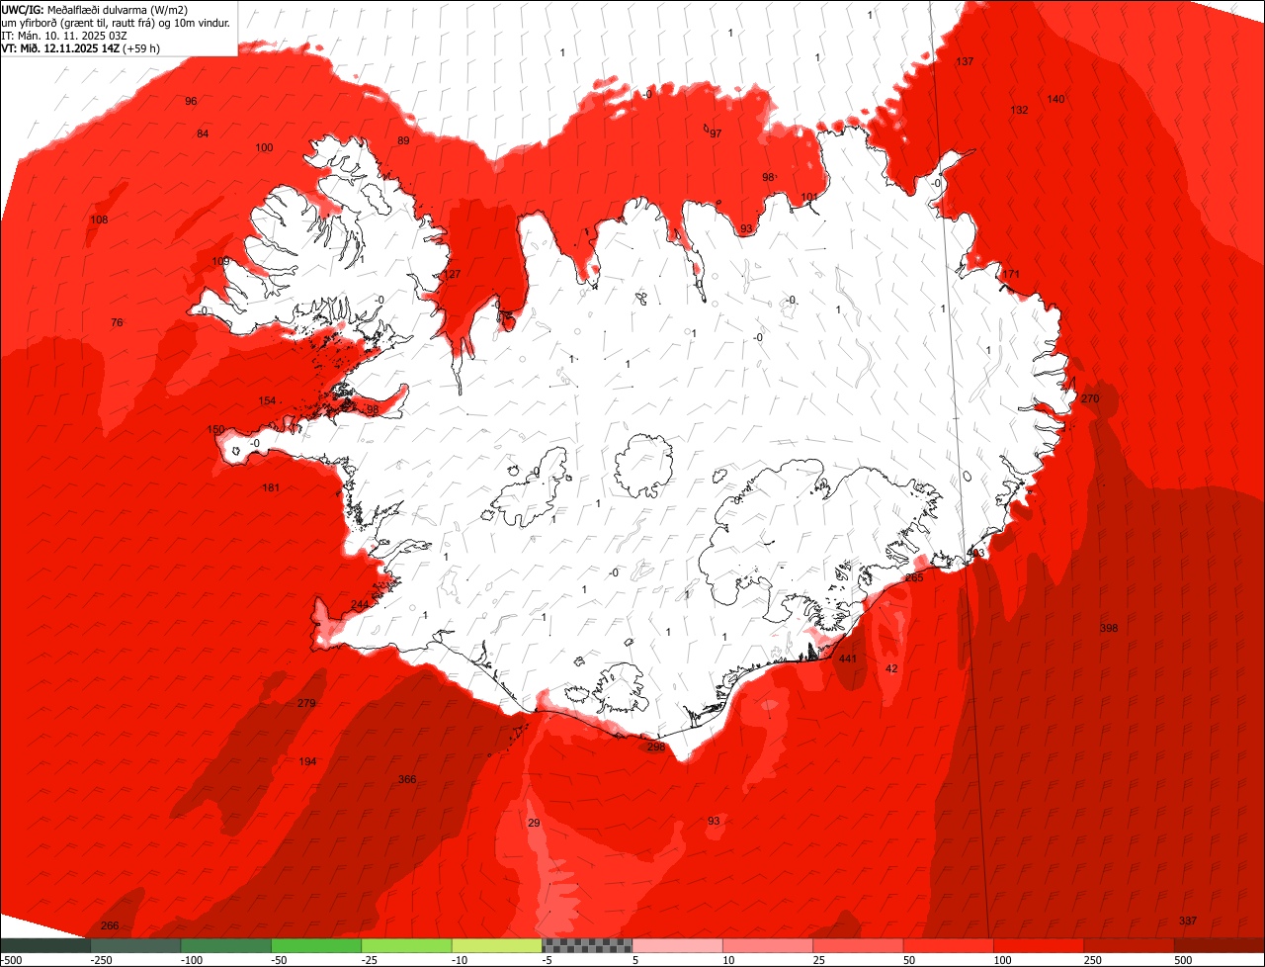Click the map value 101 on the north coast
1265x967 pixels.
pos(809,198)
